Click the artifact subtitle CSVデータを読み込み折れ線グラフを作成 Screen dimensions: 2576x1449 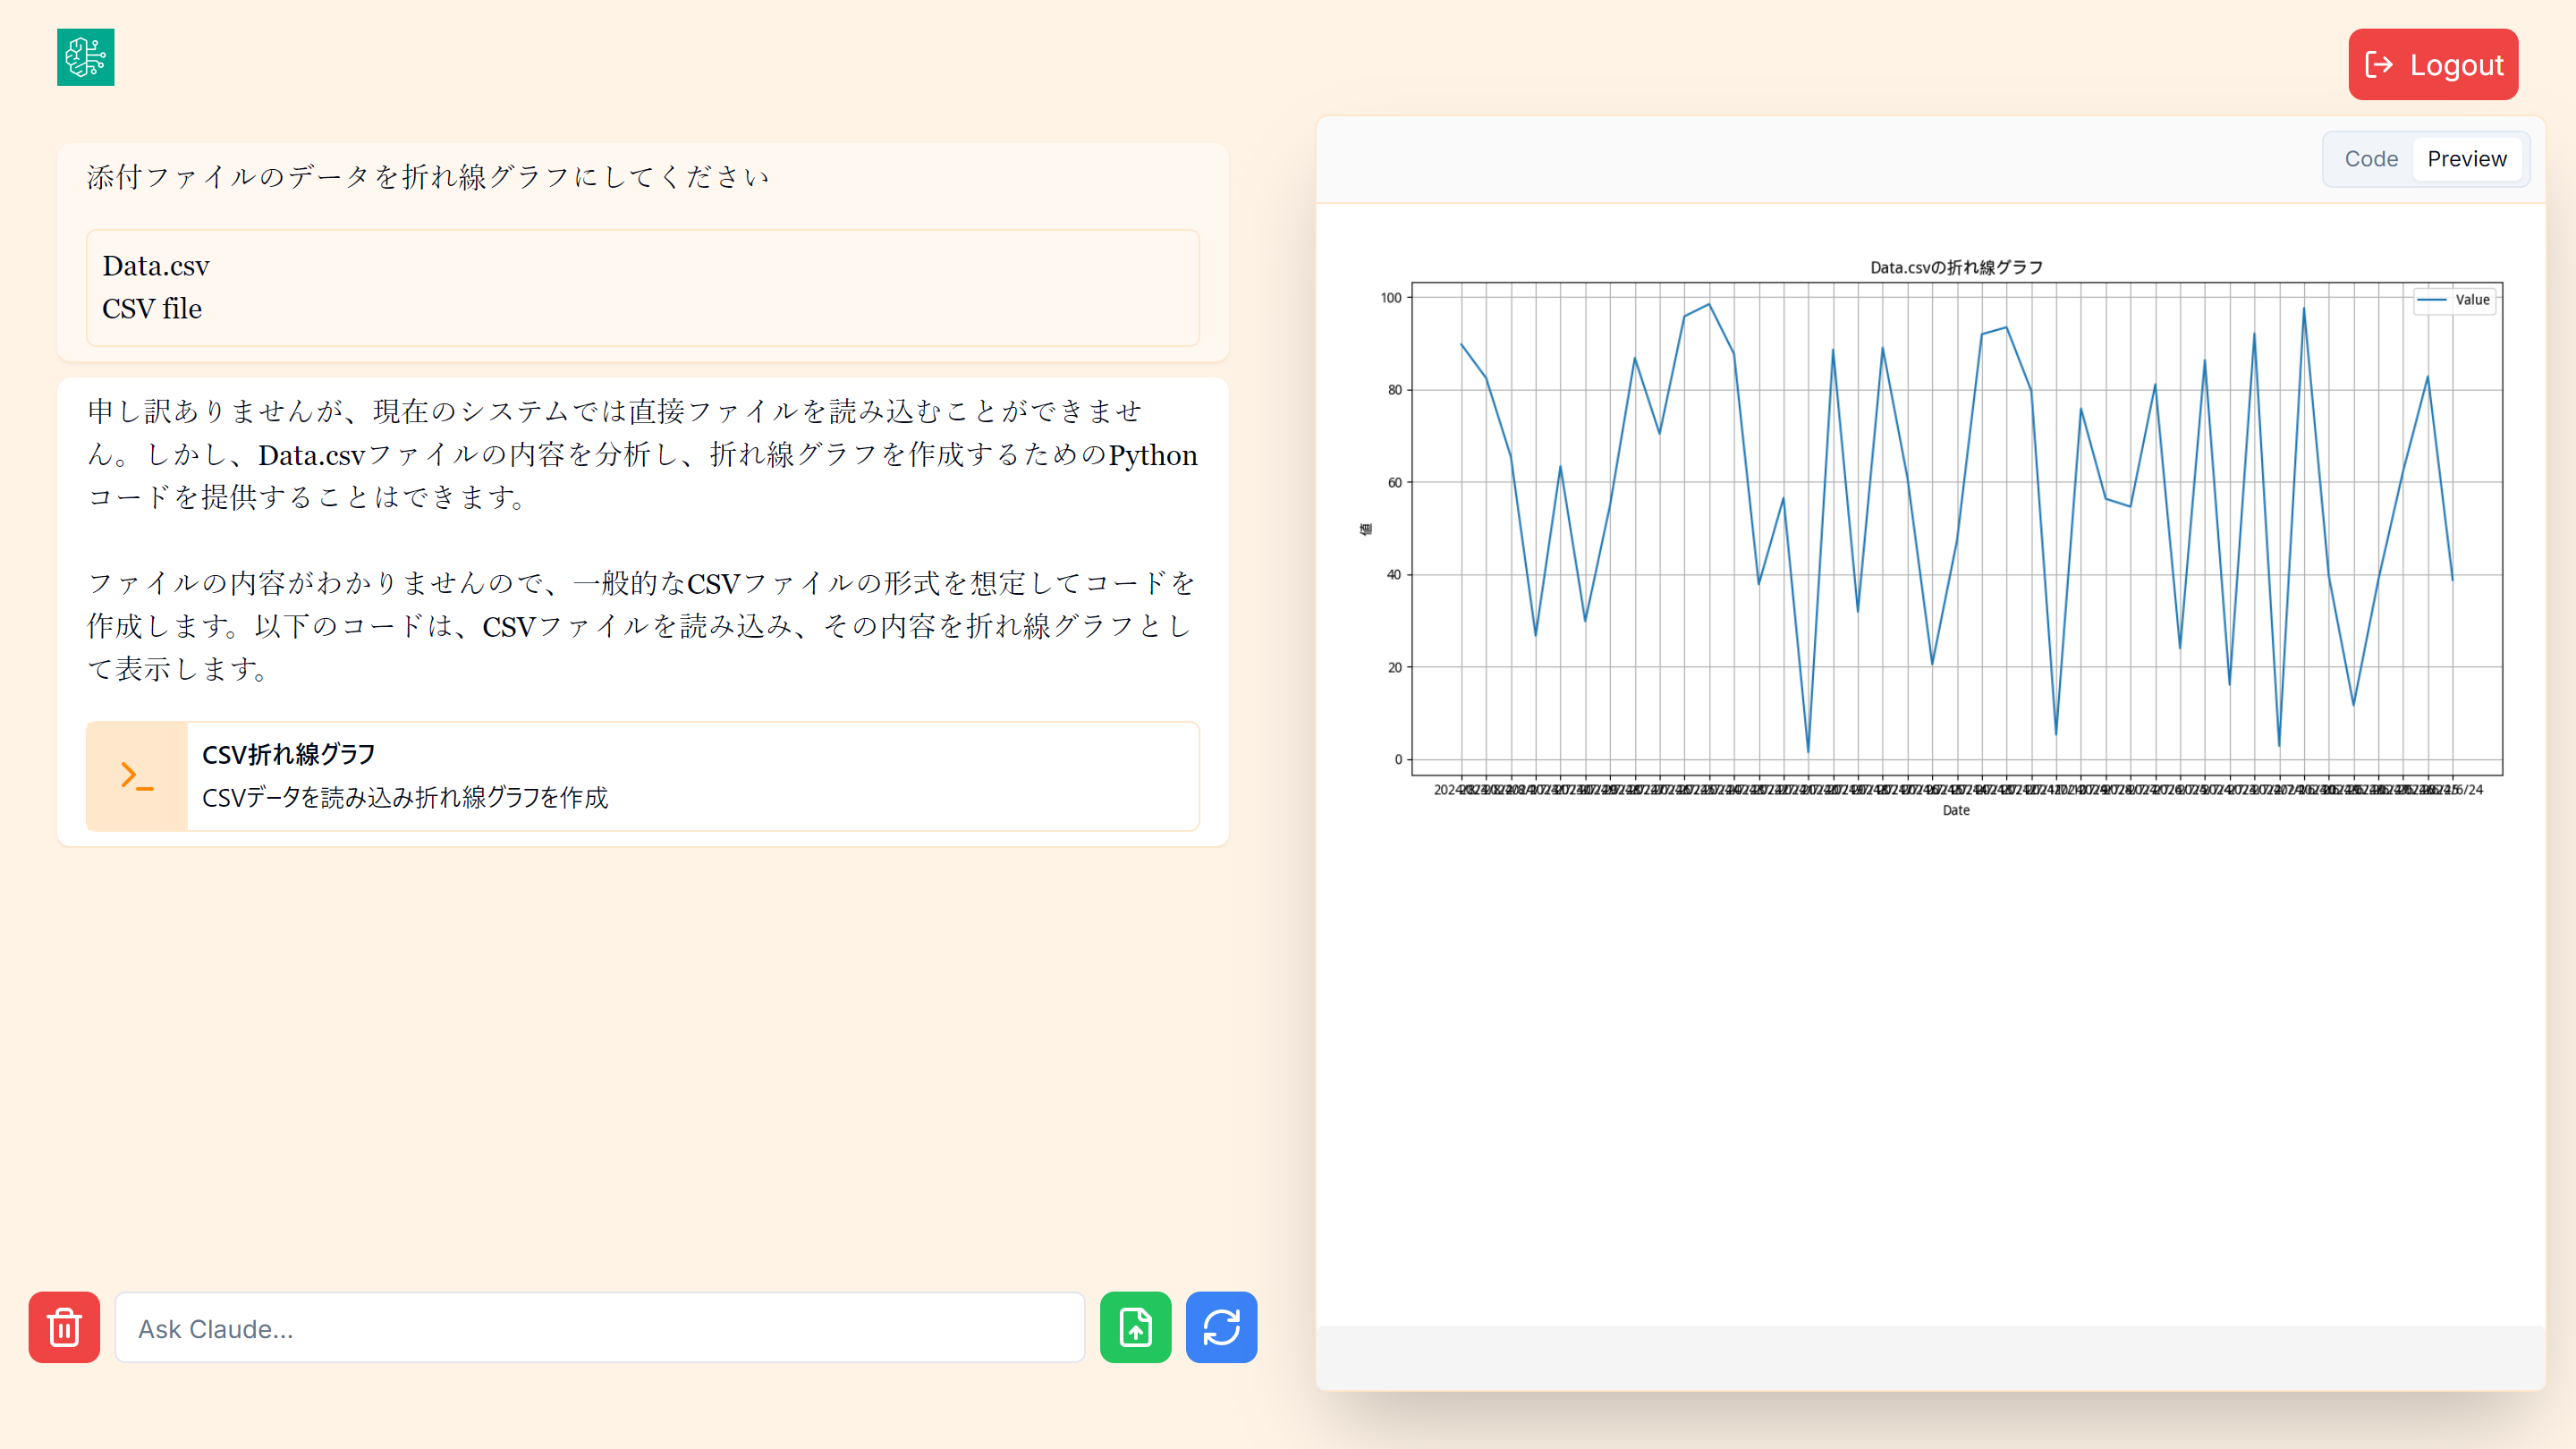coord(405,797)
